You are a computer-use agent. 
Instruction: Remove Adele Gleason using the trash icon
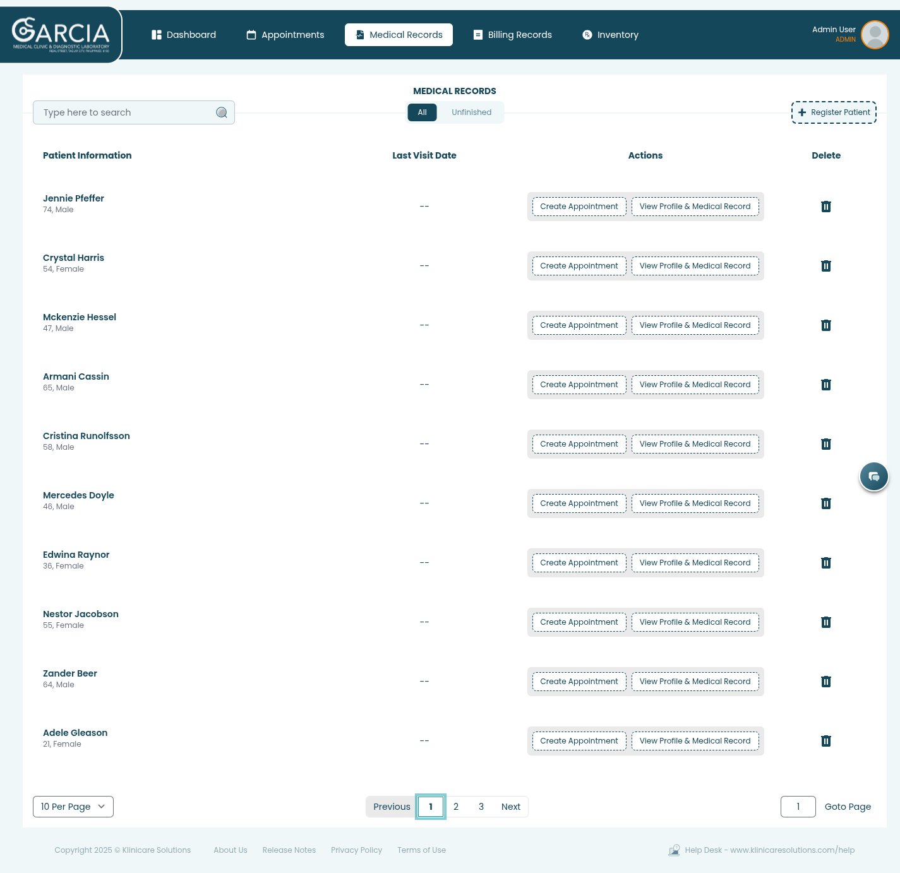[x=825, y=741]
